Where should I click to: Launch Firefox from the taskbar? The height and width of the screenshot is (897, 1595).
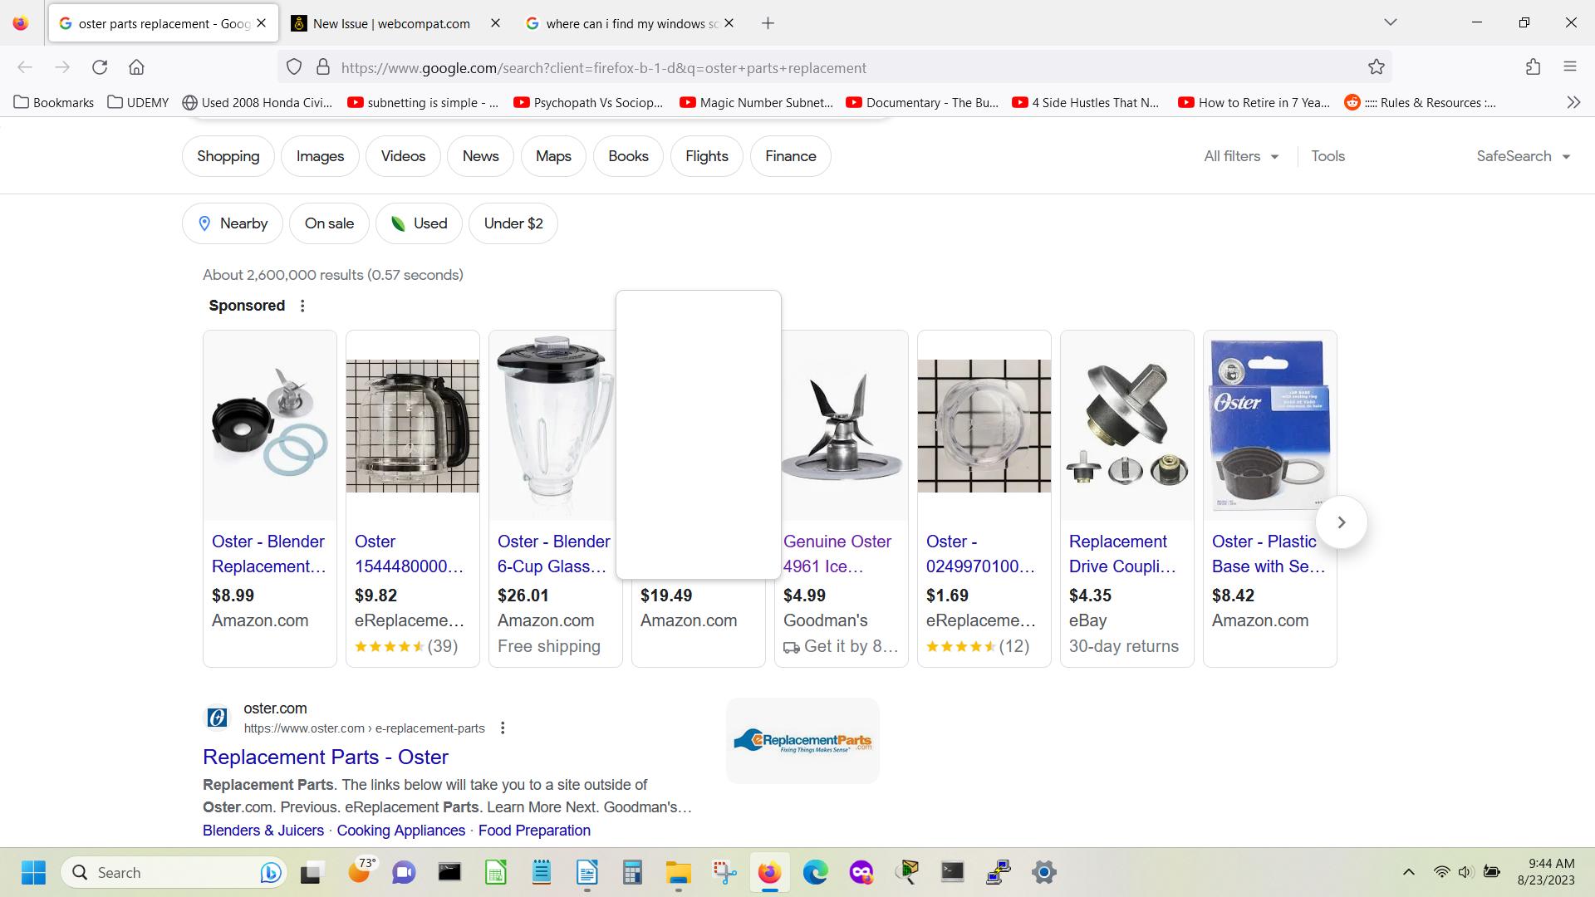pyautogui.click(x=769, y=872)
